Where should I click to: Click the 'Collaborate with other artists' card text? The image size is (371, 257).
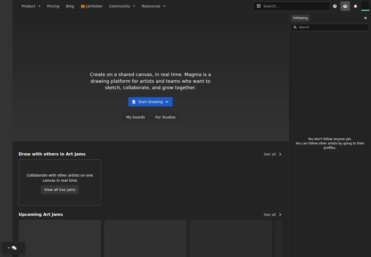(x=60, y=178)
